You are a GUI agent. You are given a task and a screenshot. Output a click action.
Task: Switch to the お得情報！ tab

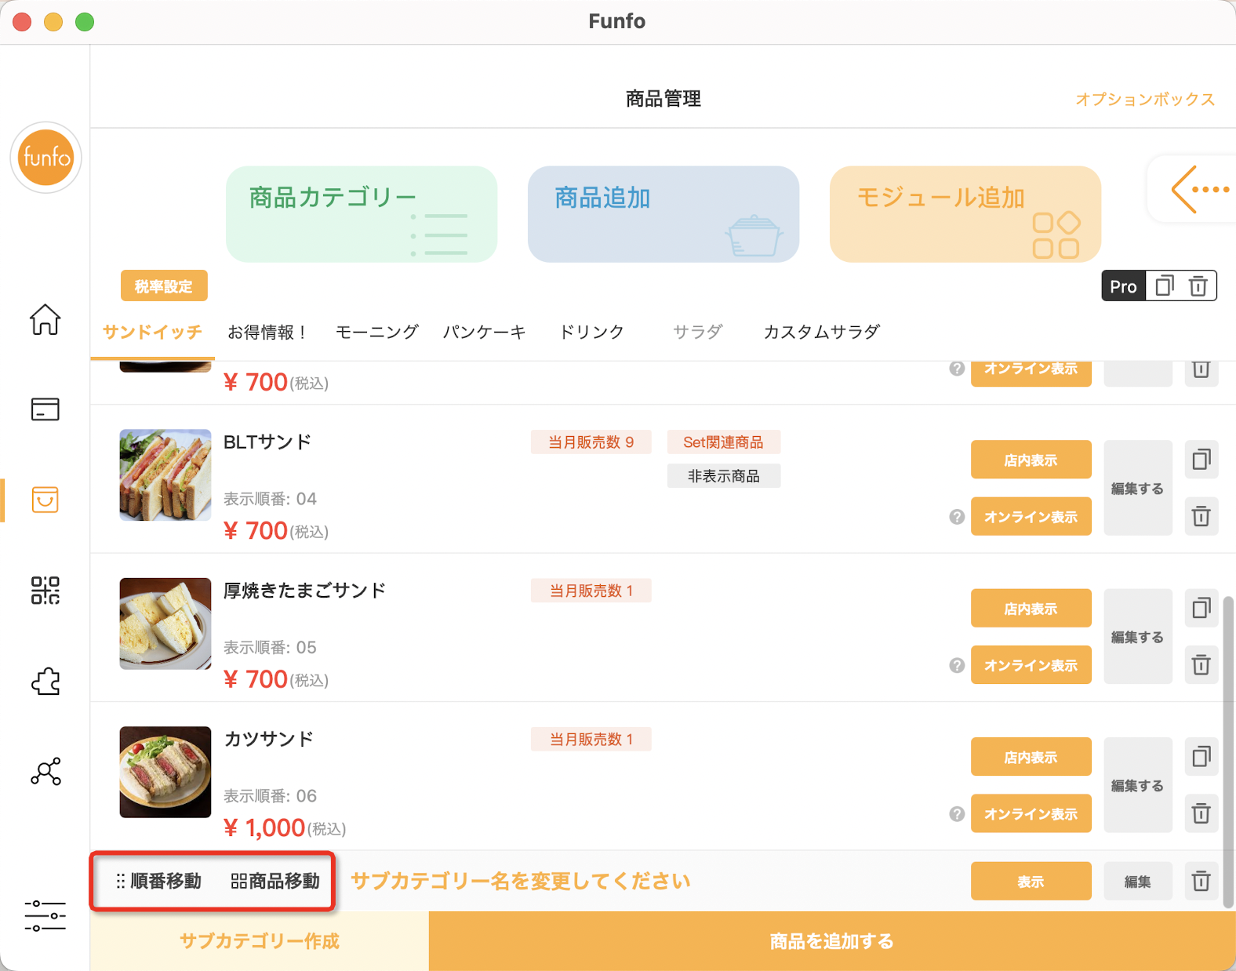[x=268, y=332]
